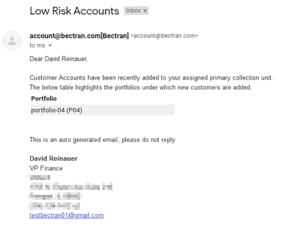
Task: Click the Low Risk Accounts subject title
Action: point(74,11)
